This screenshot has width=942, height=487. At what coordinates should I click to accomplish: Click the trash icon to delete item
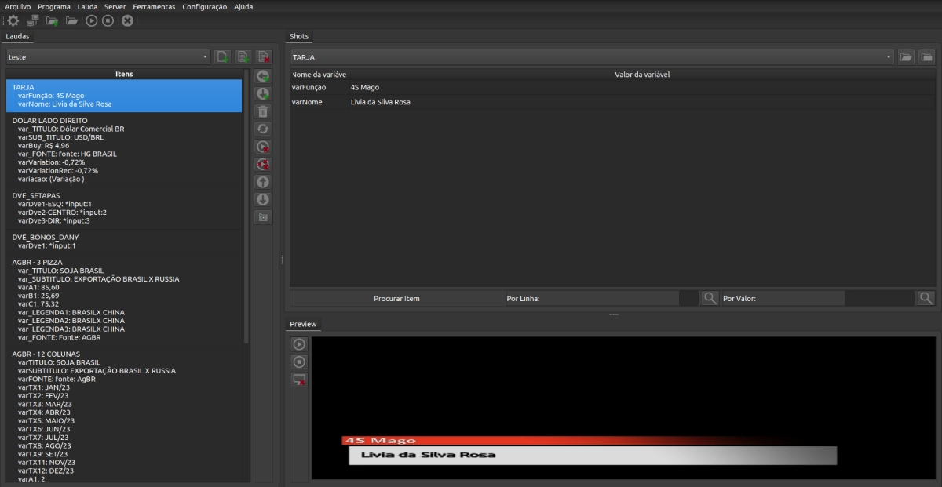[x=263, y=111]
